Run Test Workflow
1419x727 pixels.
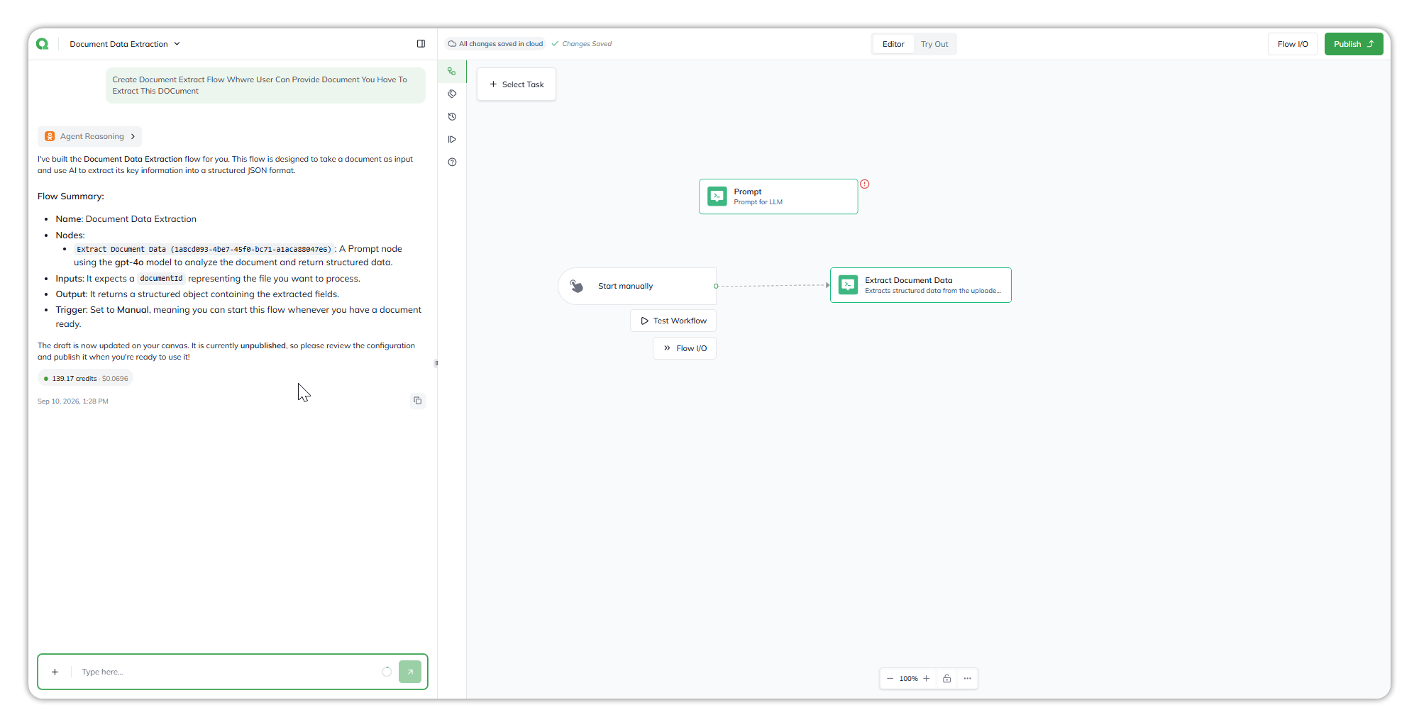673,321
